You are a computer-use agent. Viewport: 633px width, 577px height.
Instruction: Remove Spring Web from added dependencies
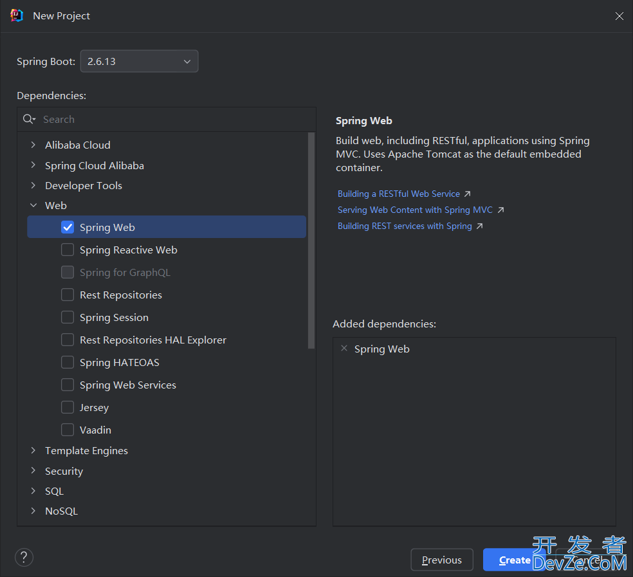(344, 348)
